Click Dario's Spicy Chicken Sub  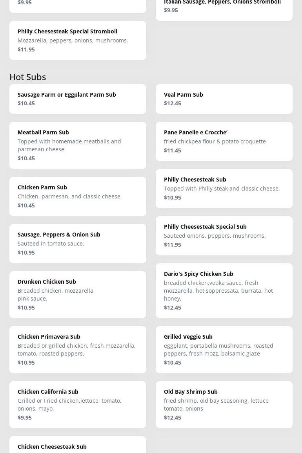(x=224, y=290)
